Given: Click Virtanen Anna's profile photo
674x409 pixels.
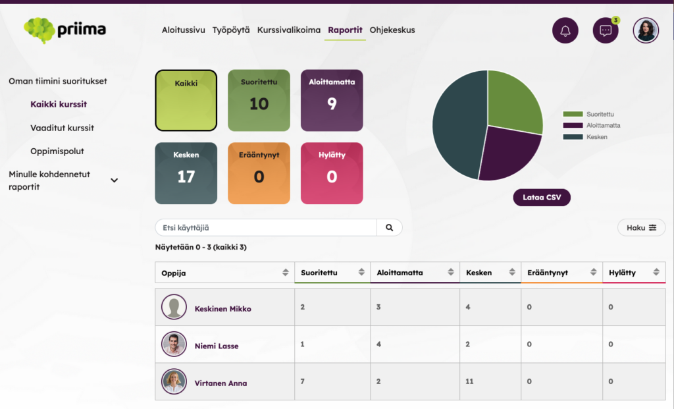Looking at the screenshot, I should pos(174,381).
